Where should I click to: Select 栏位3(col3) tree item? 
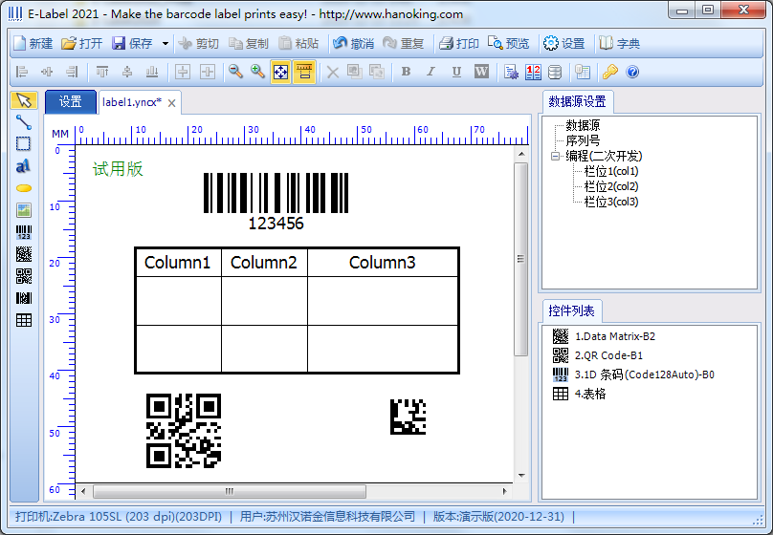click(611, 202)
